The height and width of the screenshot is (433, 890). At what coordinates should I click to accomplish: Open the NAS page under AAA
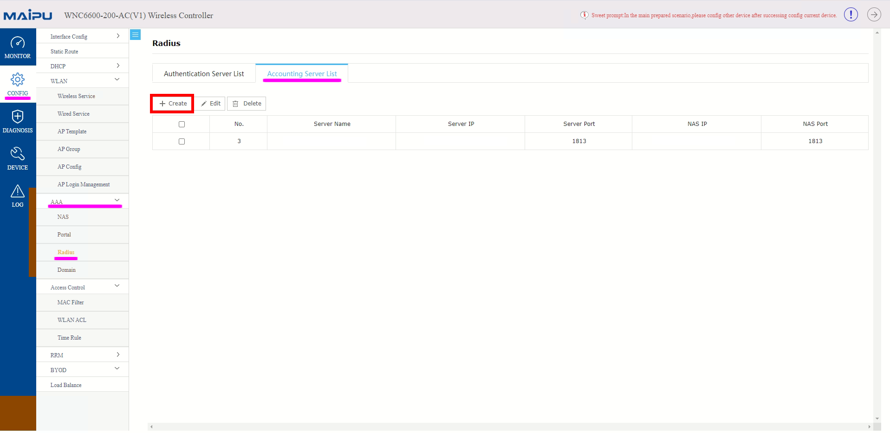83,217
